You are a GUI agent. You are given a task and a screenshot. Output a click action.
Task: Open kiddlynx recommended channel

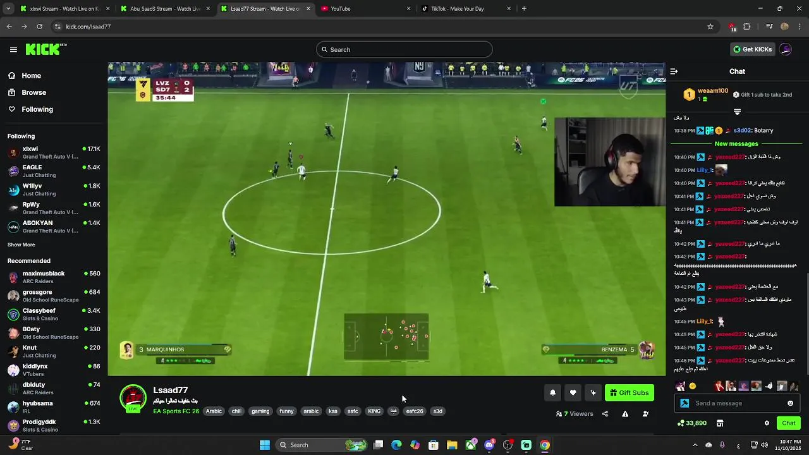(54, 370)
